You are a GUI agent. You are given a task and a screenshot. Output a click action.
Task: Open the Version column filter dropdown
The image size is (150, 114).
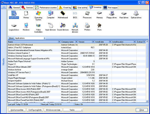click(93, 42)
